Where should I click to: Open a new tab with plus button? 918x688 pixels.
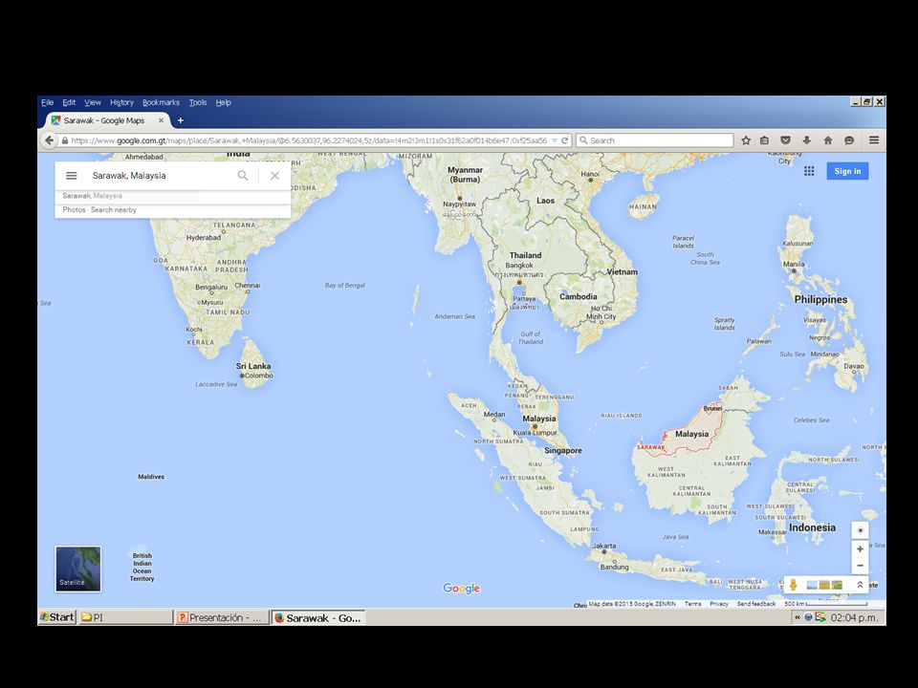181,120
